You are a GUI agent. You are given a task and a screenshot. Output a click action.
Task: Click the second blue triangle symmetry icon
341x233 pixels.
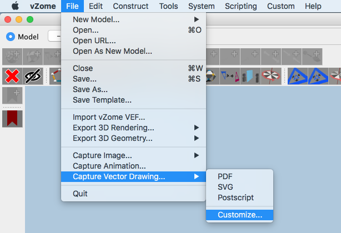(x=317, y=77)
